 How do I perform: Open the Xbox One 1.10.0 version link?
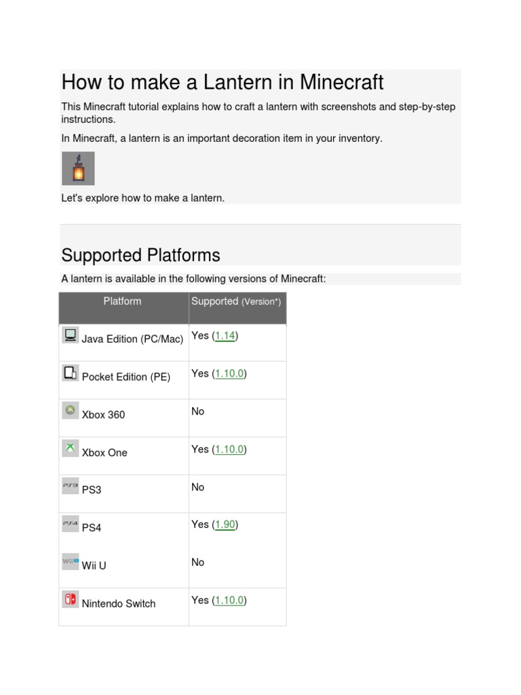[229, 449]
